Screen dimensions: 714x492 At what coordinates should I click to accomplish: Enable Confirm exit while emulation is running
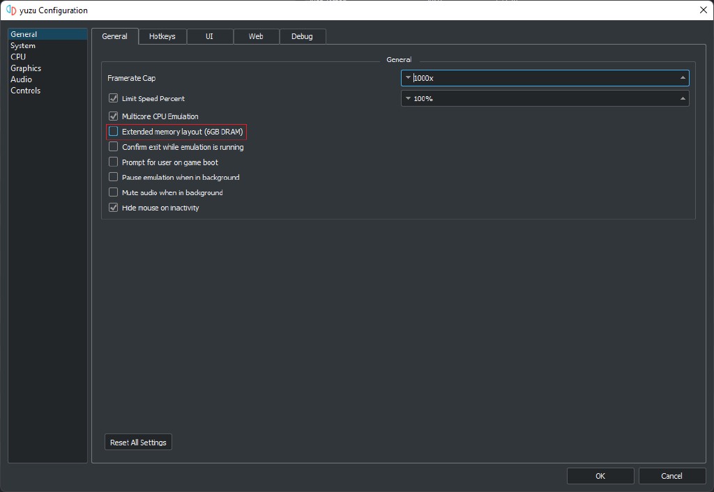114,146
